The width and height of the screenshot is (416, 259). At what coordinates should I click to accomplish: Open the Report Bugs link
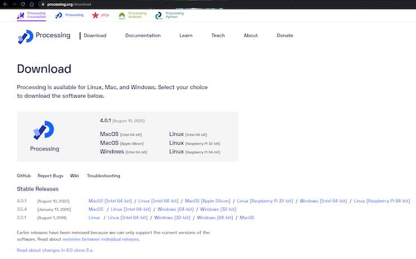click(x=51, y=176)
